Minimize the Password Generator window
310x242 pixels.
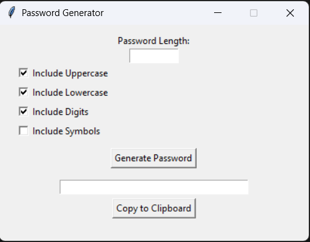click(x=218, y=13)
